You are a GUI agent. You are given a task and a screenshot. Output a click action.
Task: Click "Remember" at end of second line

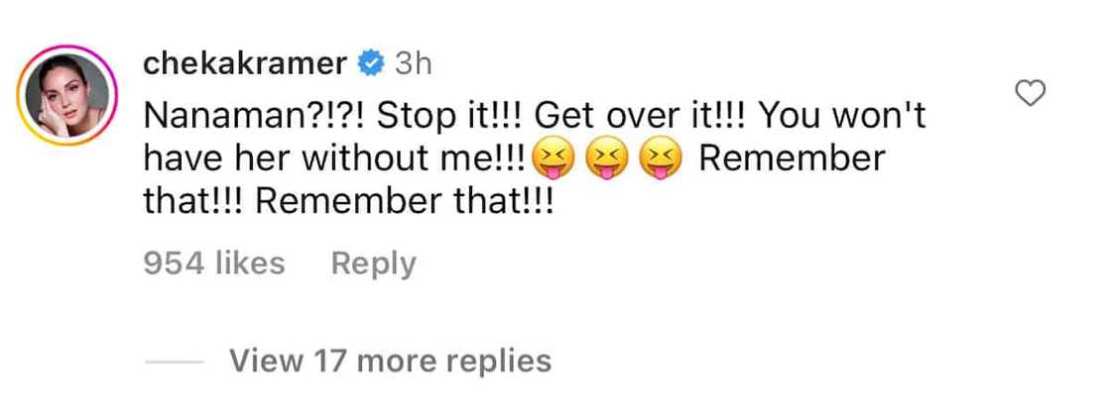[791, 159]
